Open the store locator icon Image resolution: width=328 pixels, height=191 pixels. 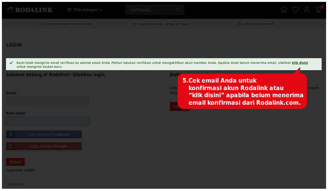pyautogui.click(x=284, y=10)
